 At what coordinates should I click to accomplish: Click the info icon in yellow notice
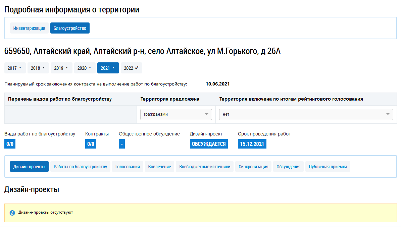point(12,213)
